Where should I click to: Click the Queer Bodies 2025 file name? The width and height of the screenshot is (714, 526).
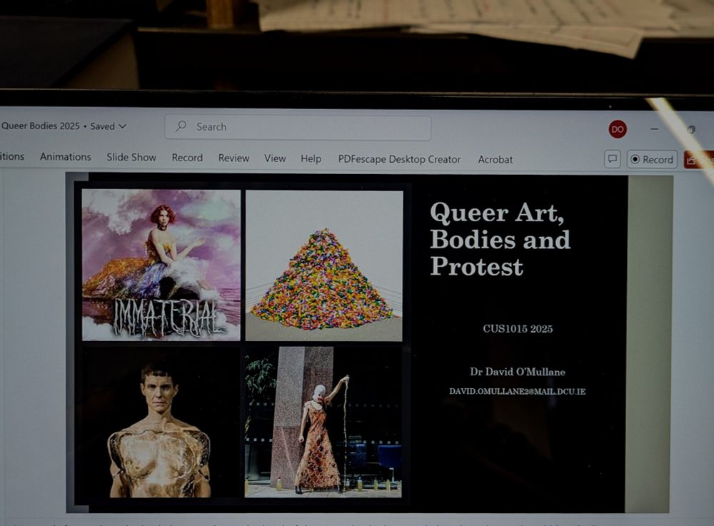tap(40, 126)
